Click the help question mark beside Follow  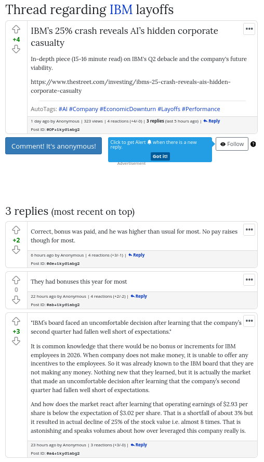253,144
